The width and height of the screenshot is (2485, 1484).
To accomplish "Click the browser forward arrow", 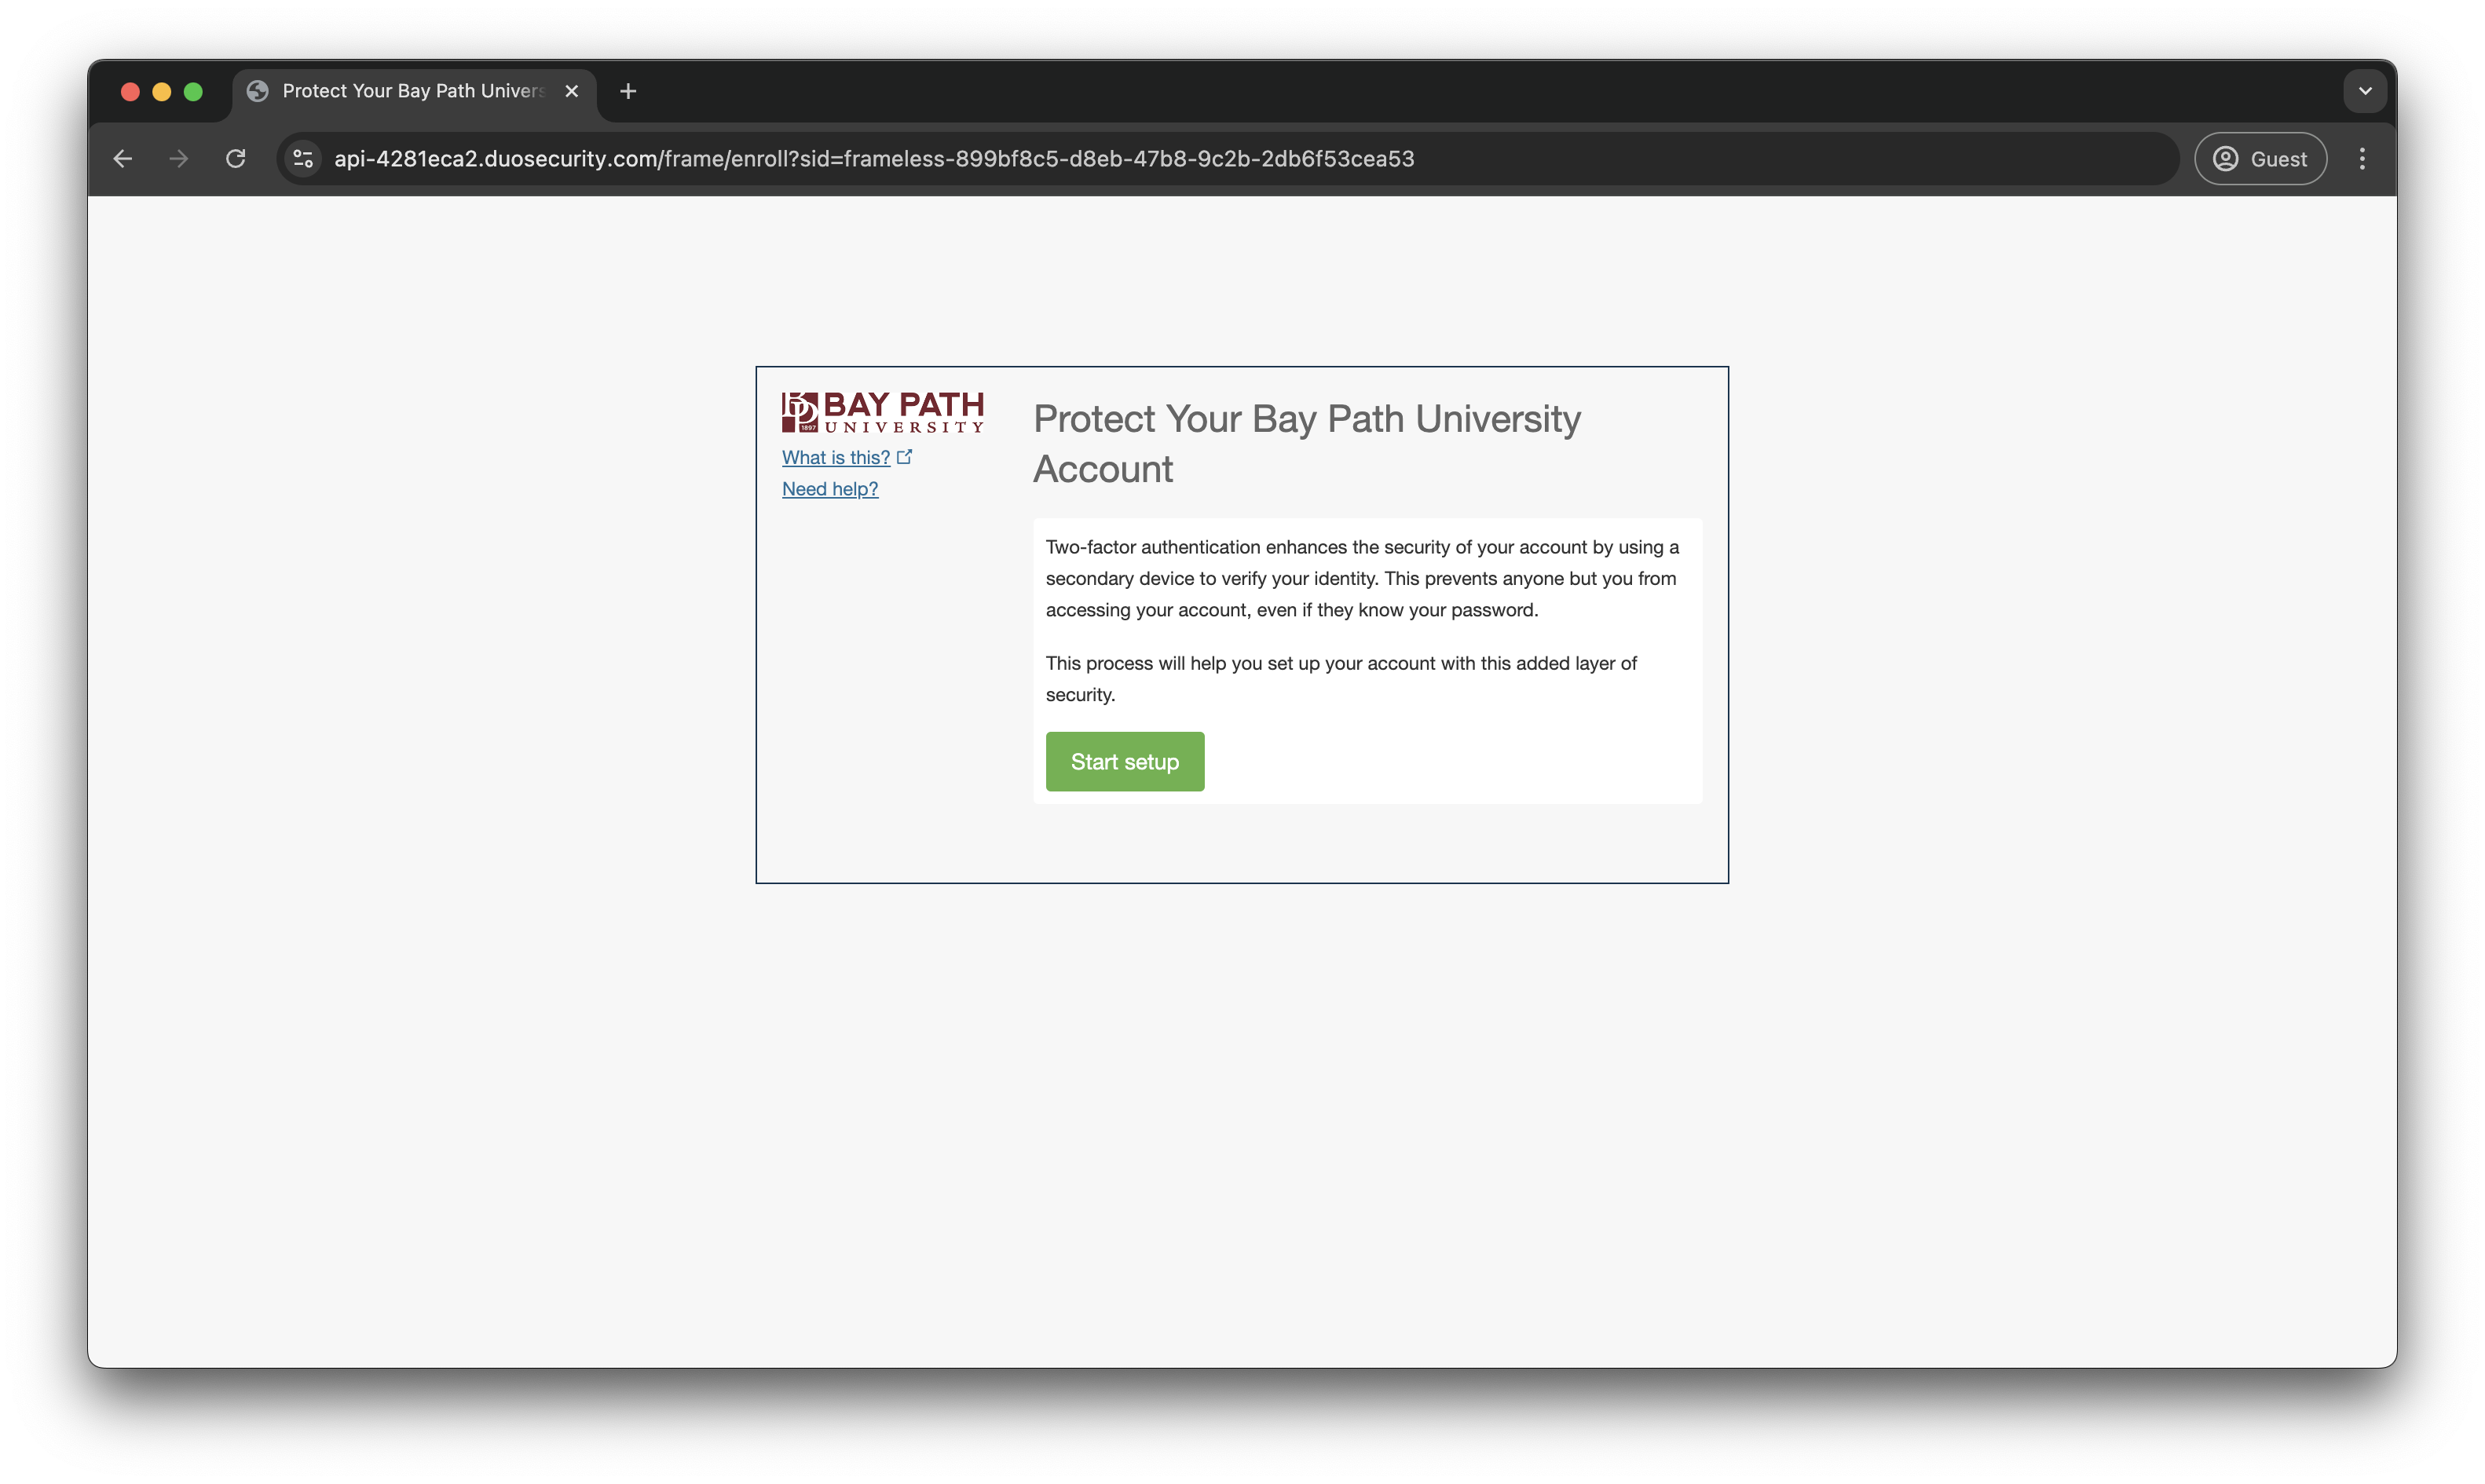I will 179,159.
